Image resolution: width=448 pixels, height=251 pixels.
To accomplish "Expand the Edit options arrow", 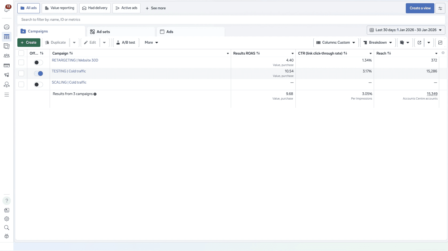I will click(104, 43).
